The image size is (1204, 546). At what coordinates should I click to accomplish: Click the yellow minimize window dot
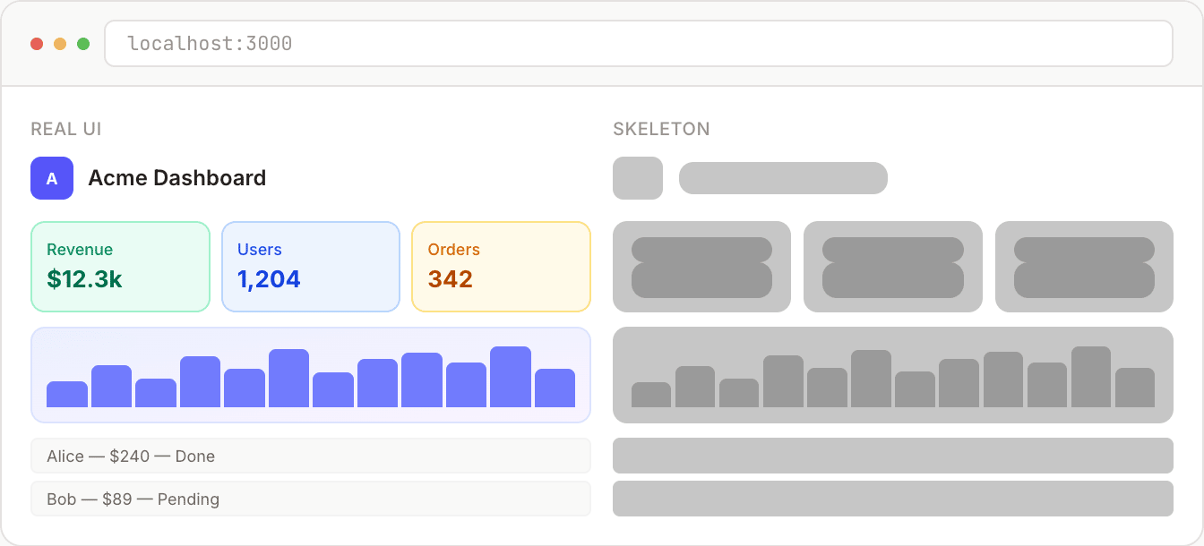click(60, 44)
